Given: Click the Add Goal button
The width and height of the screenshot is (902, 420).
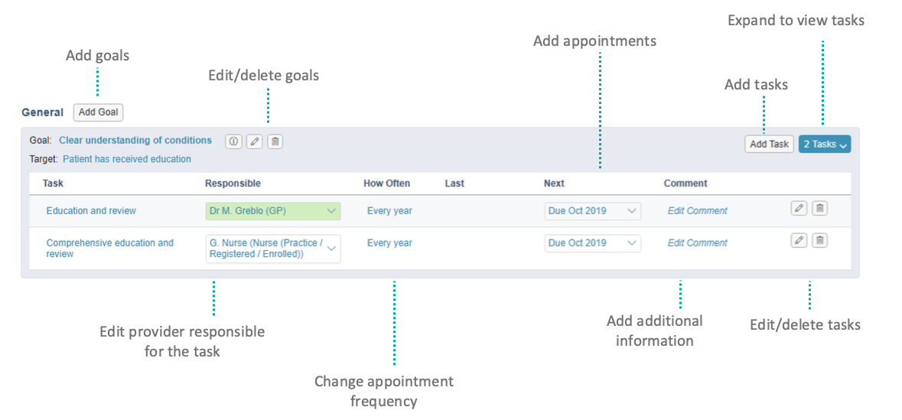Looking at the screenshot, I should coord(99,112).
